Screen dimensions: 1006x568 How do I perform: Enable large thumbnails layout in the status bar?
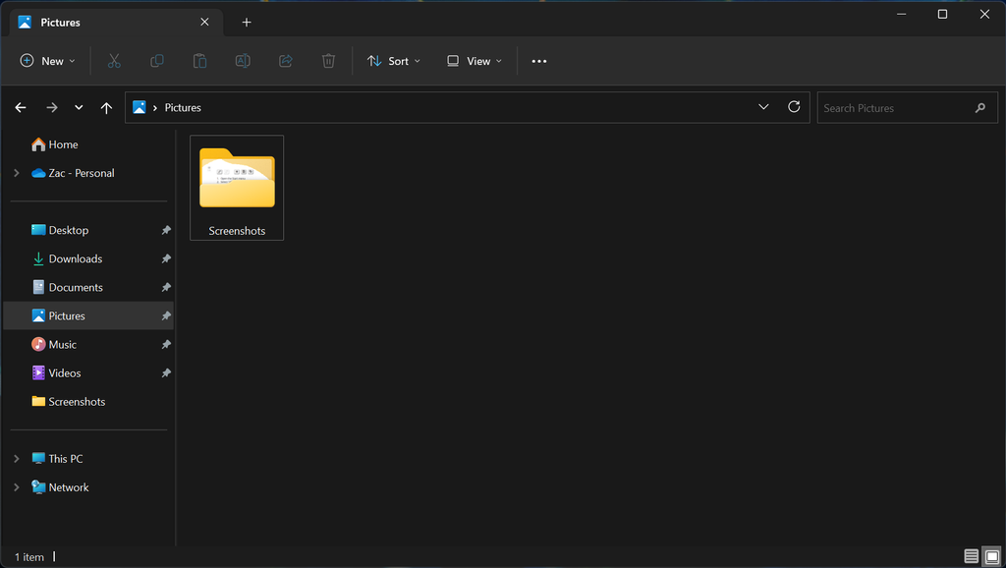(992, 556)
